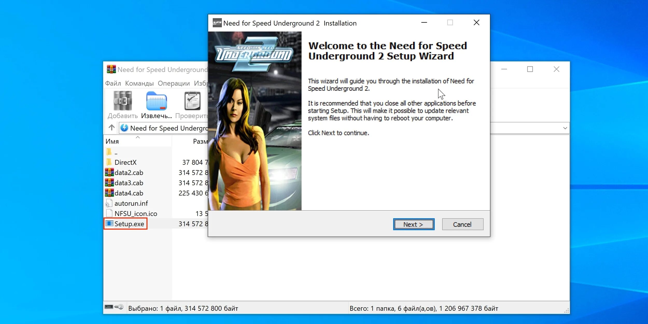The width and height of the screenshot is (648, 324).
Task: Select data2.cab file in archive
Action: (x=128, y=172)
